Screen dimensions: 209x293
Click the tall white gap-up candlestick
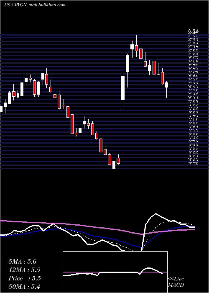pyautogui.click(x=123, y=88)
